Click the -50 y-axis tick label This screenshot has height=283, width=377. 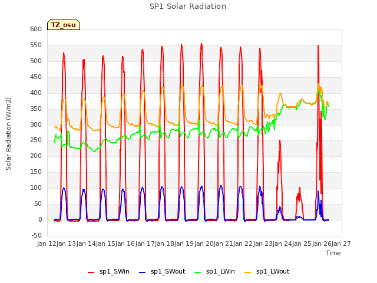tap(37, 235)
